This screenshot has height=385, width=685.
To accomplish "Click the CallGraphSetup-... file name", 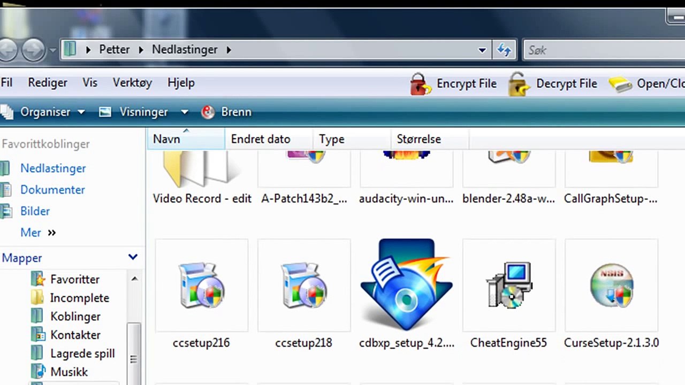I will (x=611, y=198).
